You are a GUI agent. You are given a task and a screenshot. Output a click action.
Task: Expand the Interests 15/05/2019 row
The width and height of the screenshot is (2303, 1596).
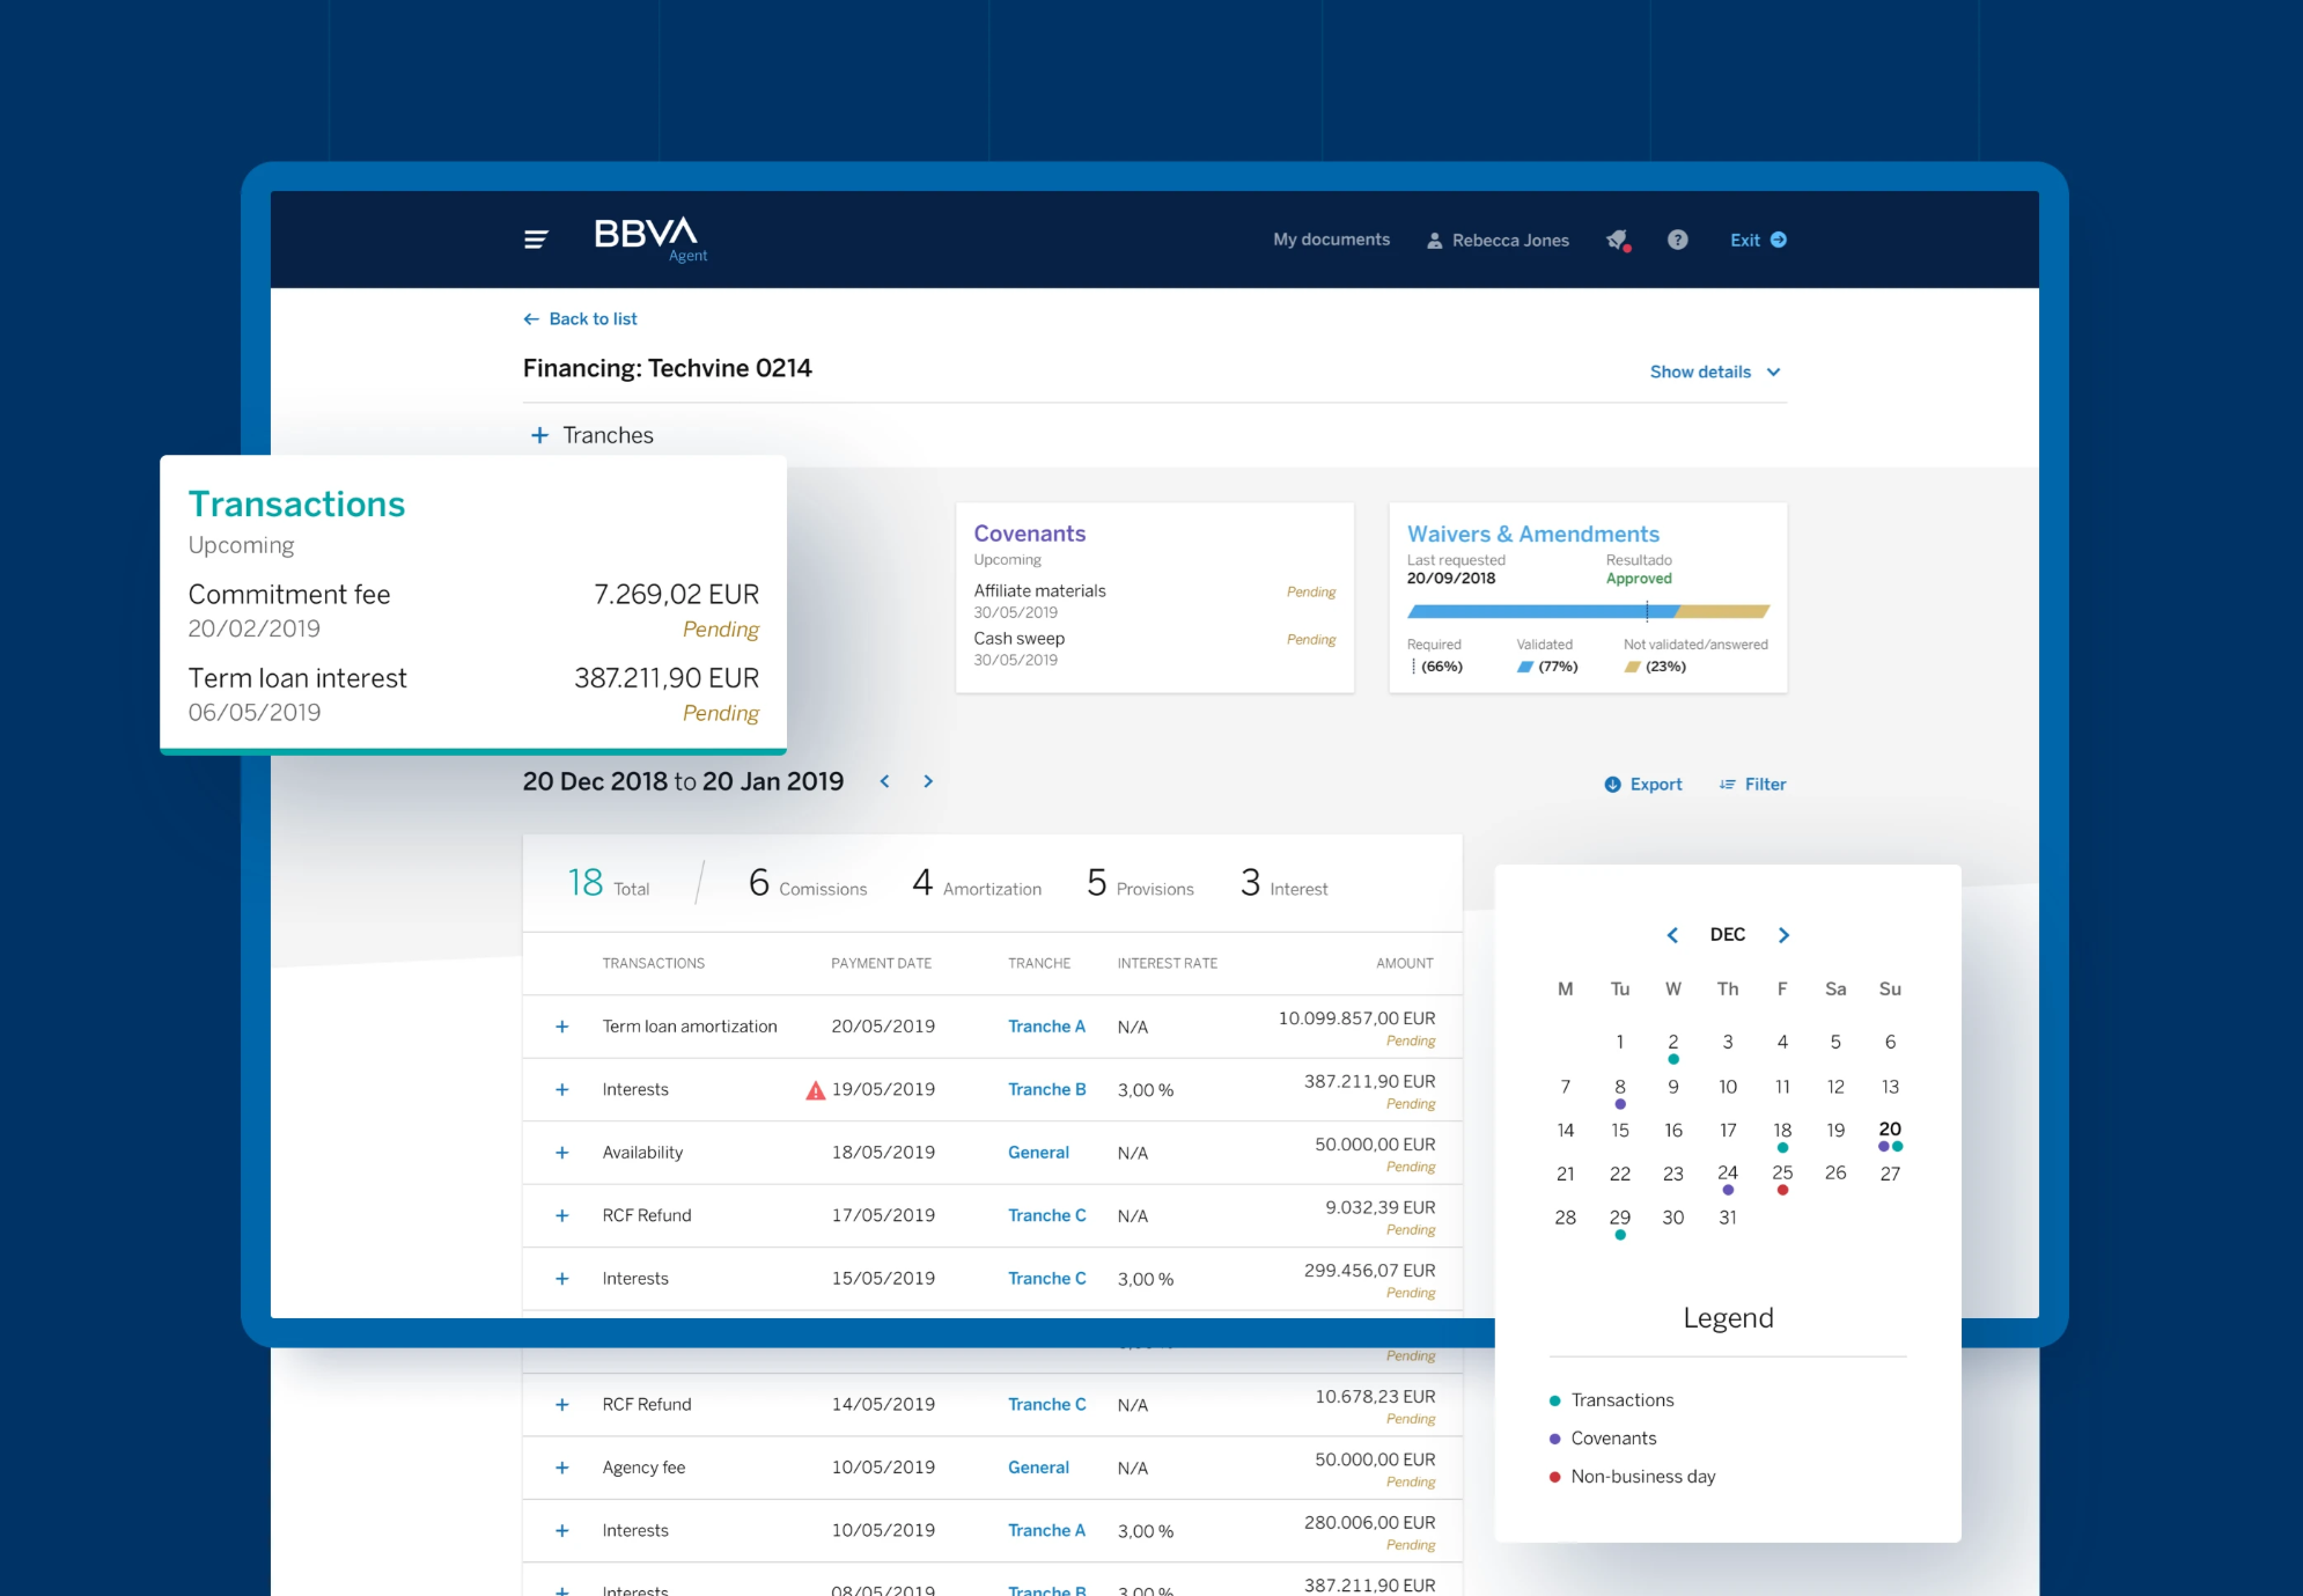(x=562, y=1279)
